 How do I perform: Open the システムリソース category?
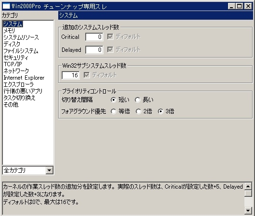(21, 37)
